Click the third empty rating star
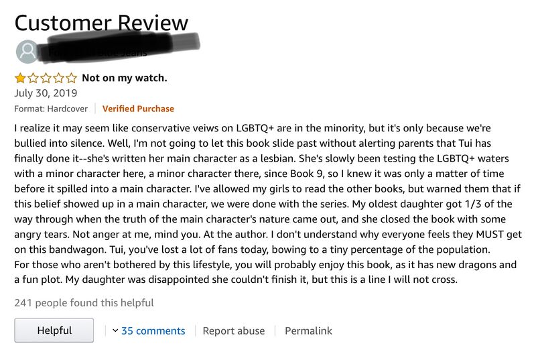This screenshot has width=536, height=360. [46, 78]
